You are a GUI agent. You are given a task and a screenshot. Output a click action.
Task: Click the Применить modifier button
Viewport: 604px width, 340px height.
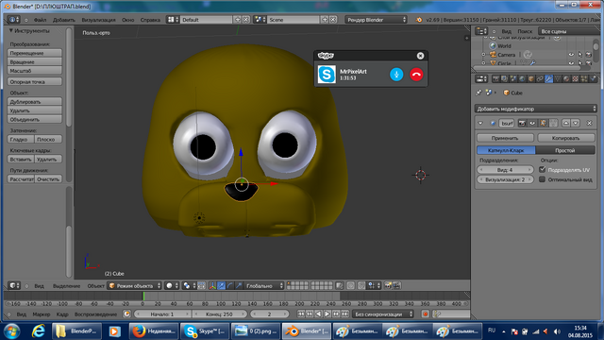click(x=505, y=138)
